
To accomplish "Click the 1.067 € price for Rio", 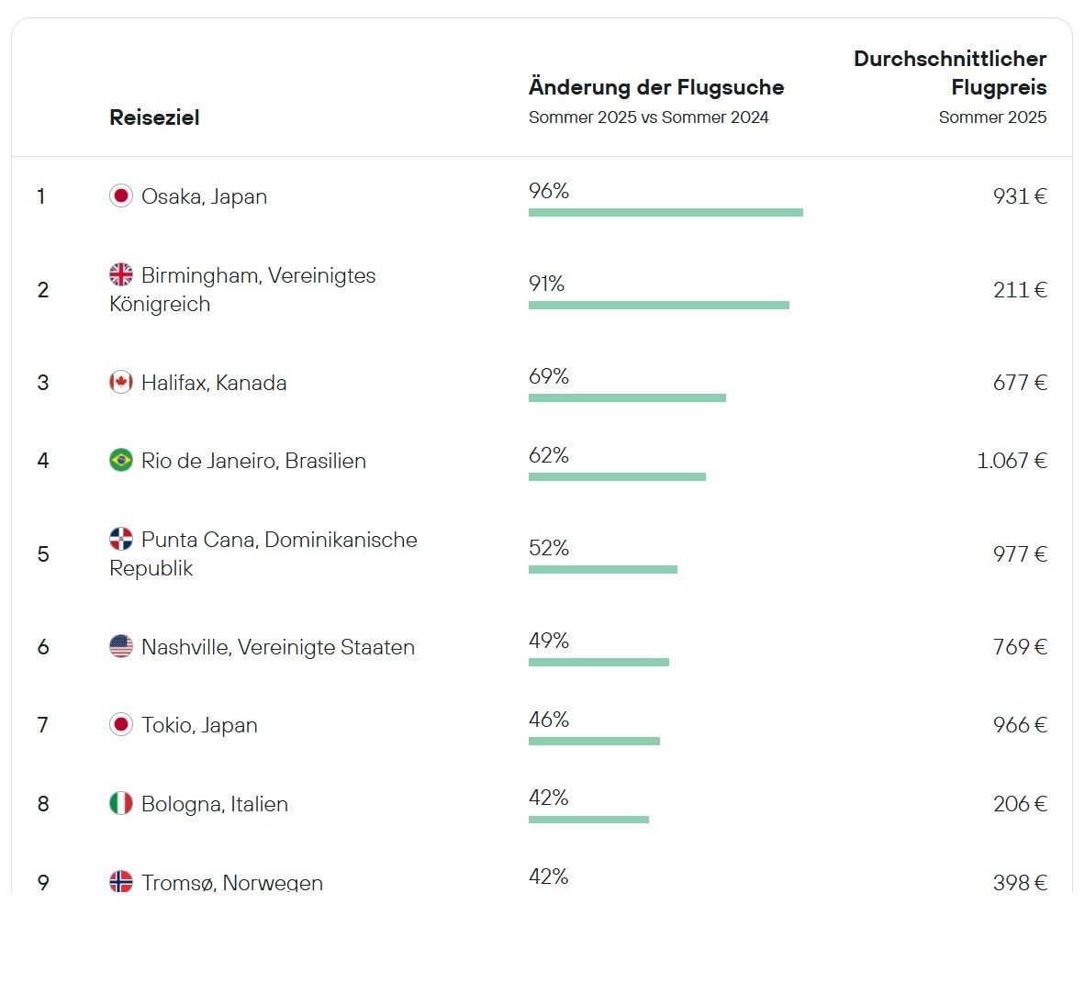I will point(1012,461).
